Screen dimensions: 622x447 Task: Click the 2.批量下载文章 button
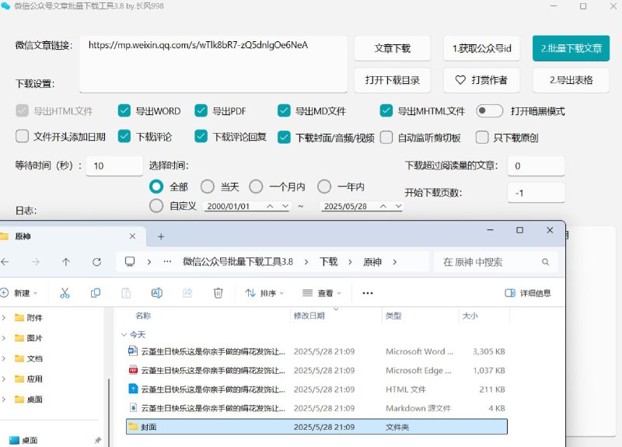[x=571, y=48]
